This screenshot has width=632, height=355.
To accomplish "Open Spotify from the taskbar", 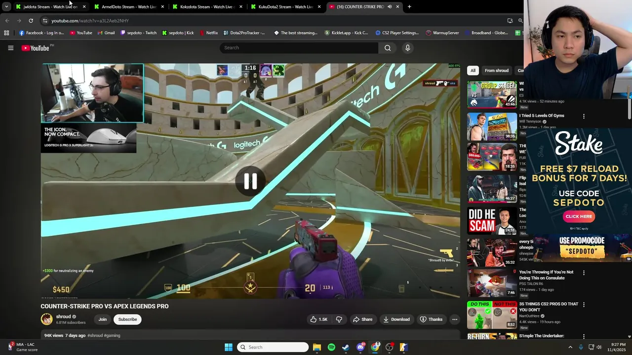I will (331, 347).
